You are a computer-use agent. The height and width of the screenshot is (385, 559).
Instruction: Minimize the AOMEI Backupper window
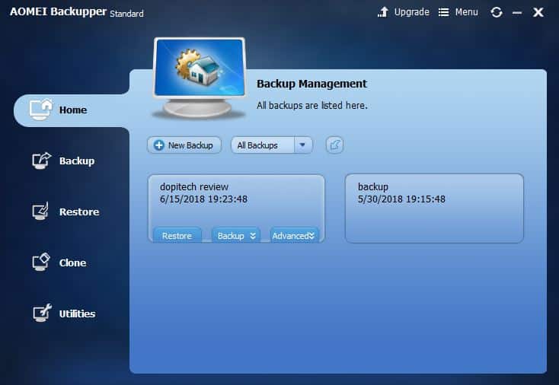pos(517,13)
